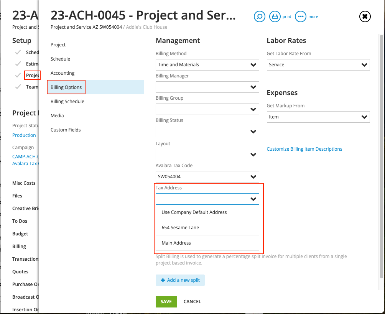Open the more options ellipsis icon
The width and height of the screenshot is (385, 314).
tap(301, 16)
